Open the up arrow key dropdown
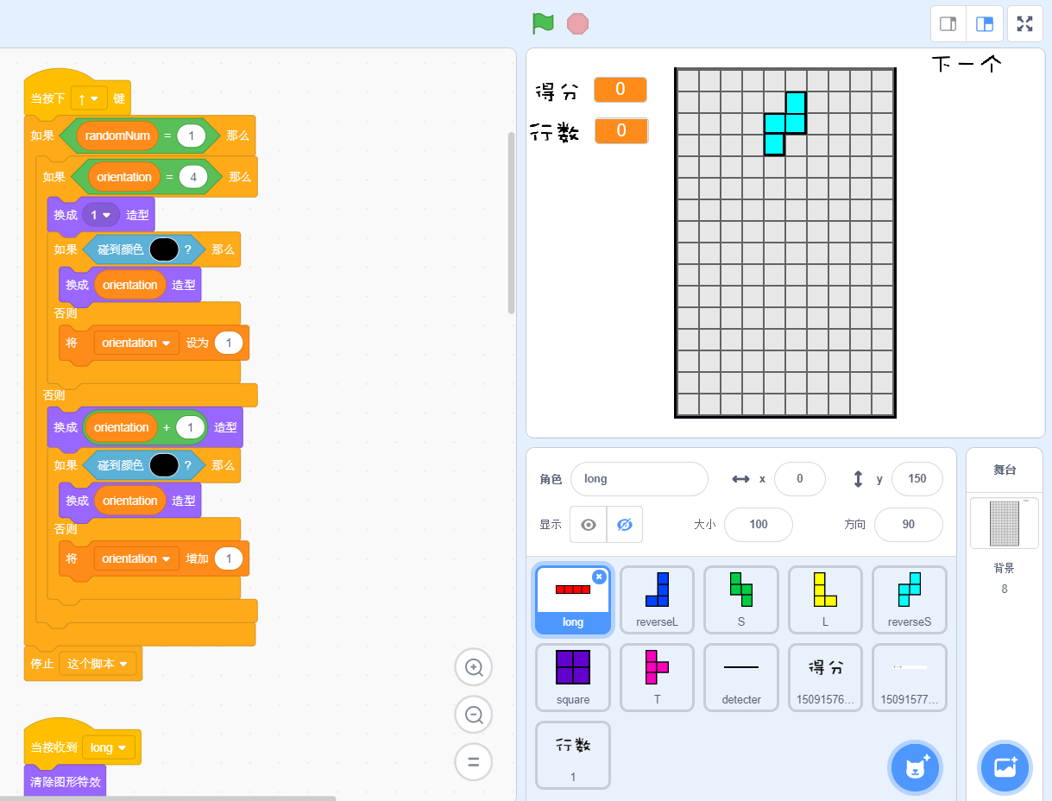Screen dimensions: 1052x801 click(89, 98)
